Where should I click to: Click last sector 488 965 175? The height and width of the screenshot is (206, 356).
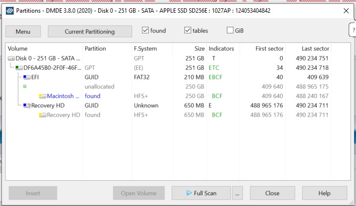[312, 86]
